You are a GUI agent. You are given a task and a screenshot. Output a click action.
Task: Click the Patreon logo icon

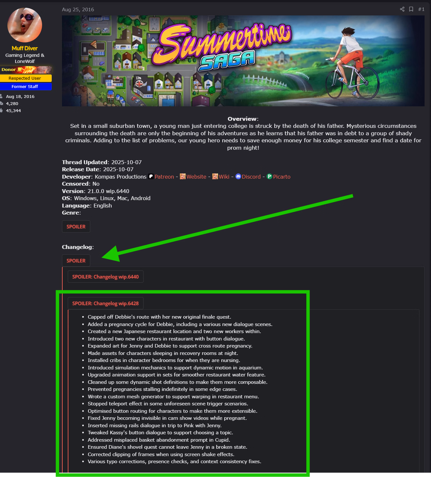pyautogui.click(x=151, y=176)
